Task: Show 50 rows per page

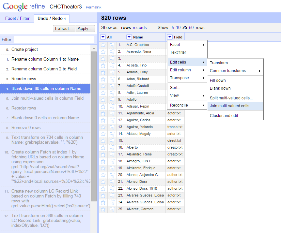Action: [191, 28]
